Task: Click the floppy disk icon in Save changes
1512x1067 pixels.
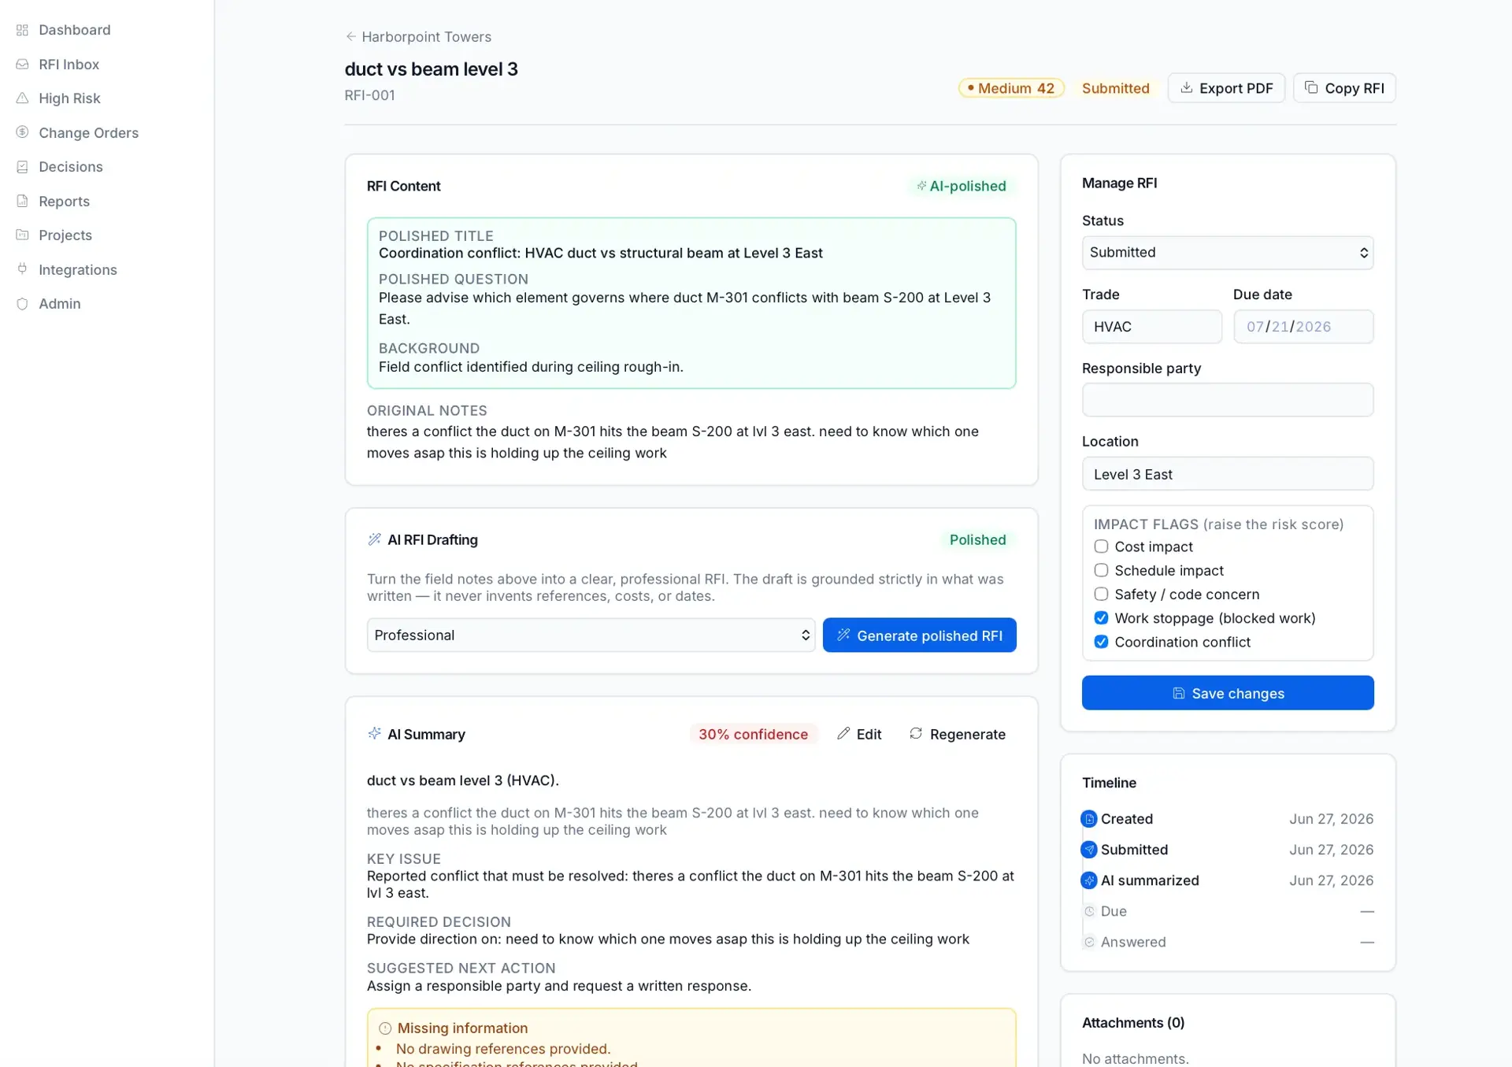Action: (x=1179, y=693)
